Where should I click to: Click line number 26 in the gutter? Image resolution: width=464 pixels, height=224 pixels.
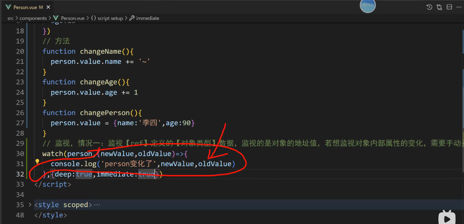click(20, 113)
